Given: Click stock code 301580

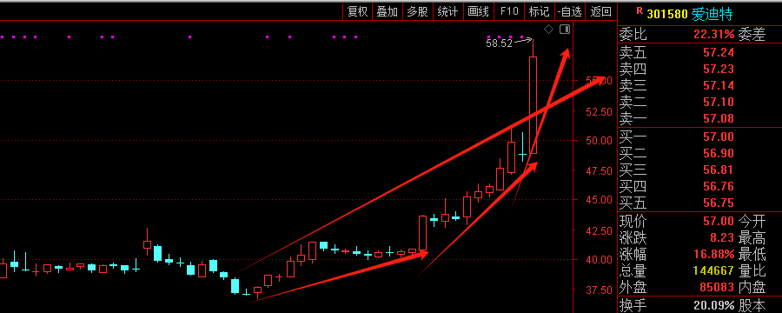Looking at the screenshot, I should tap(667, 15).
